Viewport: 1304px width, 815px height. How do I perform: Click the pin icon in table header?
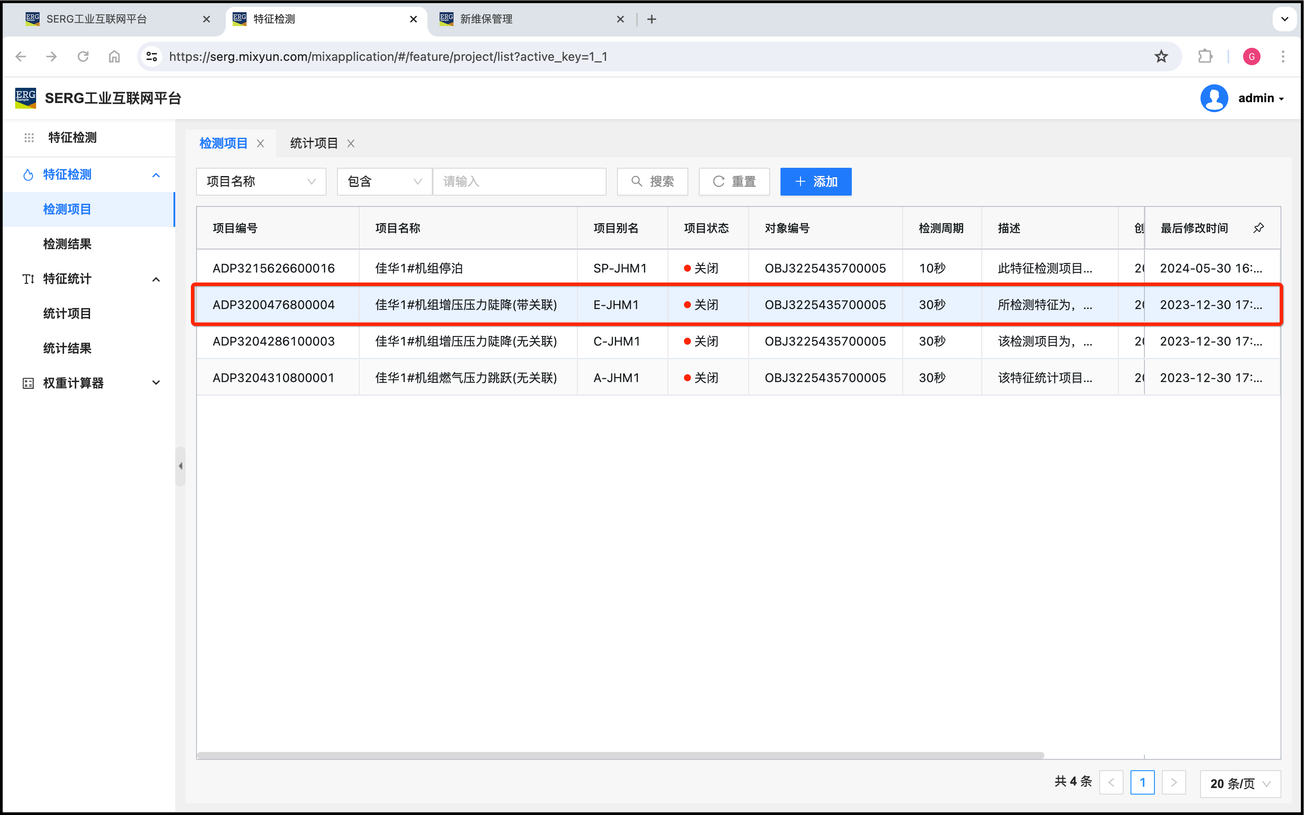click(x=1258, y=228)
